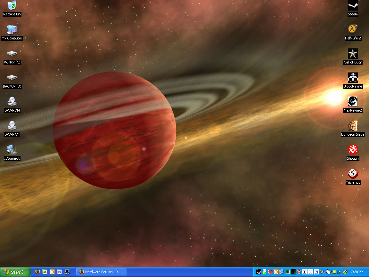Select the My Computer desktop icon

tap(12, 32)
